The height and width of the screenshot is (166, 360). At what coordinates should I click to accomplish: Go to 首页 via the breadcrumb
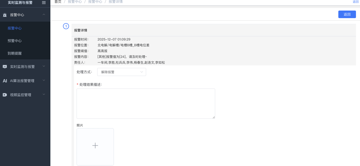point(58,2)
